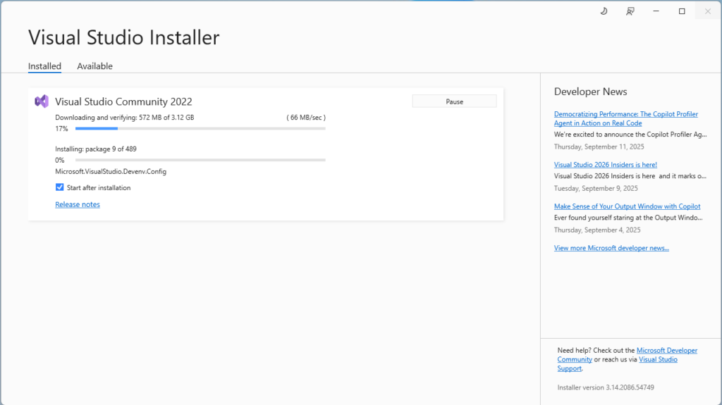Pause the Visual Studio Community installation

[x=455, y=101]
